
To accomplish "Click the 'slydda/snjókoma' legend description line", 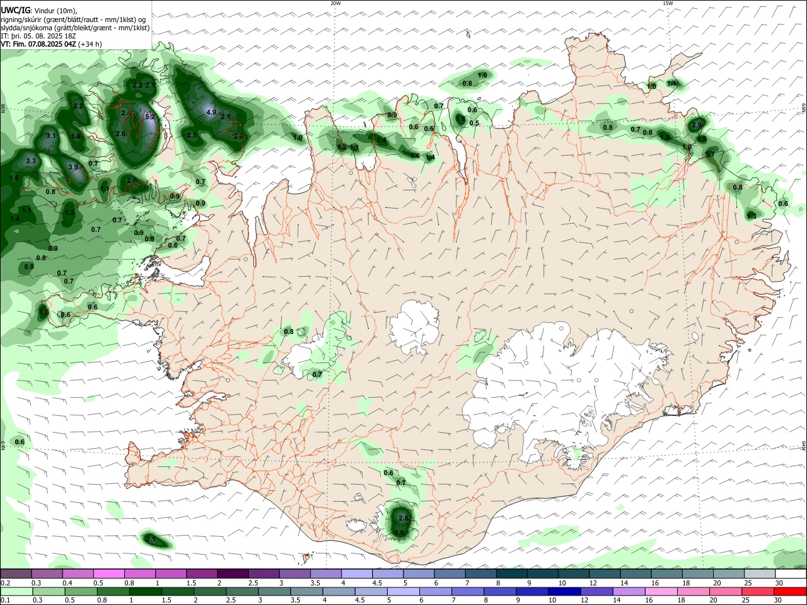I will (75, 28).
